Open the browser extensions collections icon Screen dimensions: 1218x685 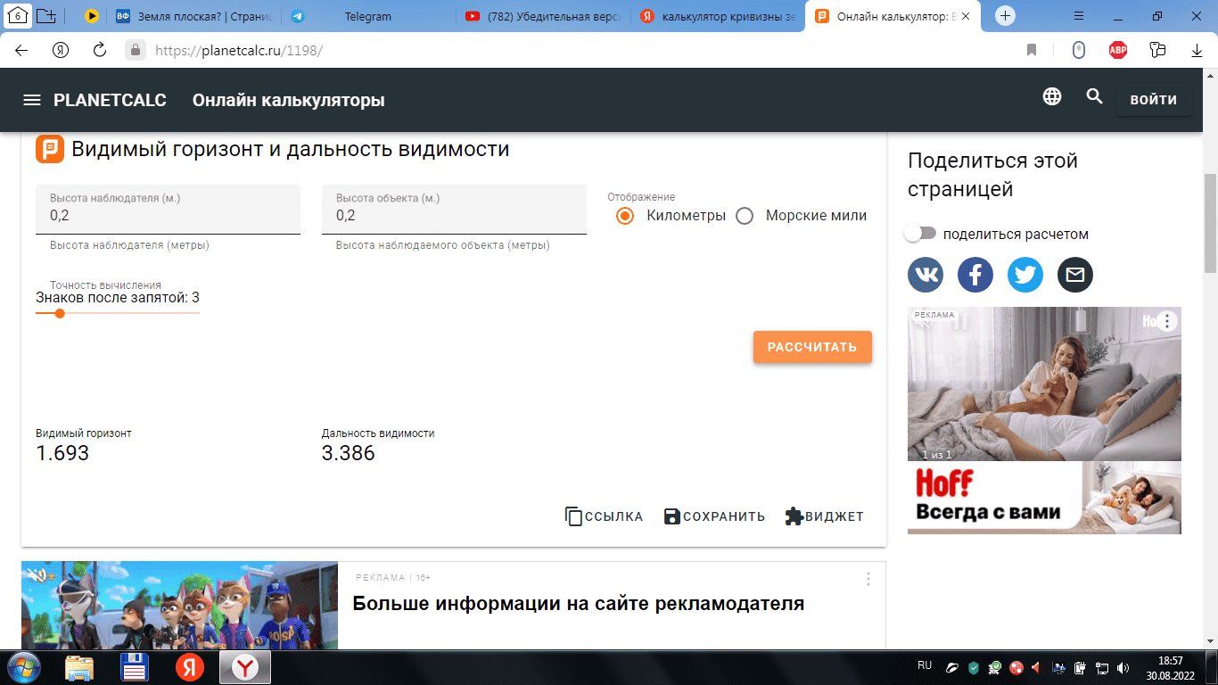coord(1158,51)
